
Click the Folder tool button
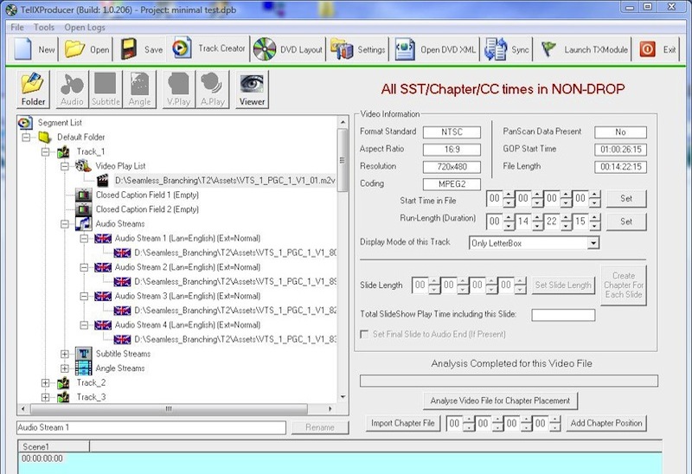34,89
